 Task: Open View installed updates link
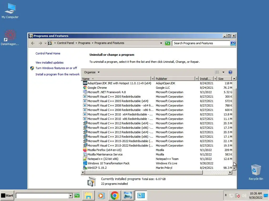tap(49, 63)
